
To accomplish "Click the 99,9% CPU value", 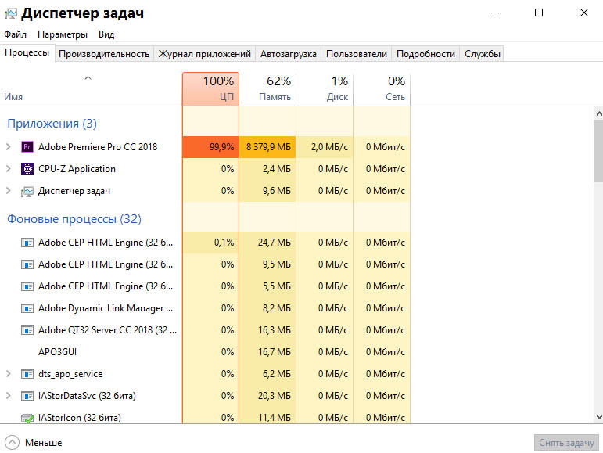I will click(222, 147).
